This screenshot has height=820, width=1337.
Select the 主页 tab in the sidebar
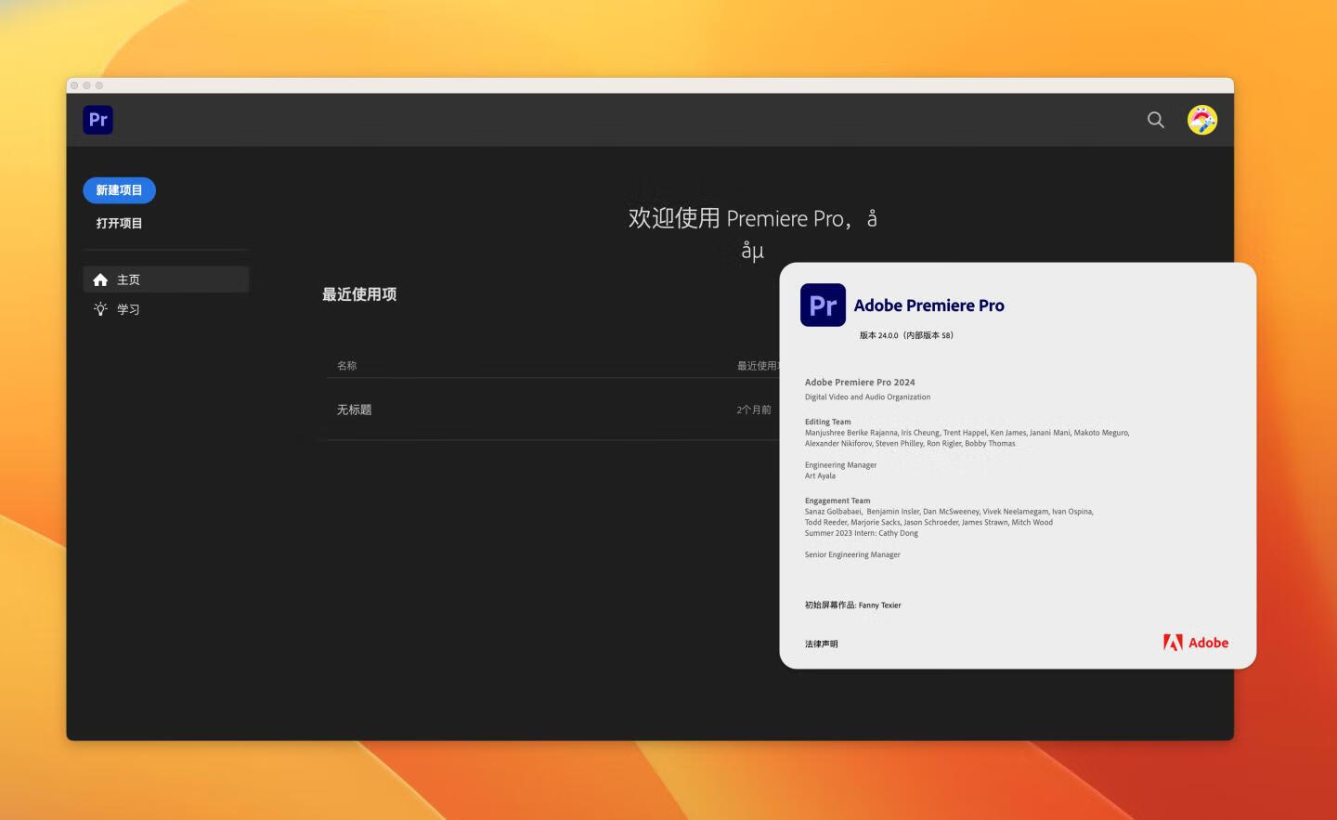tap(166, 280)
